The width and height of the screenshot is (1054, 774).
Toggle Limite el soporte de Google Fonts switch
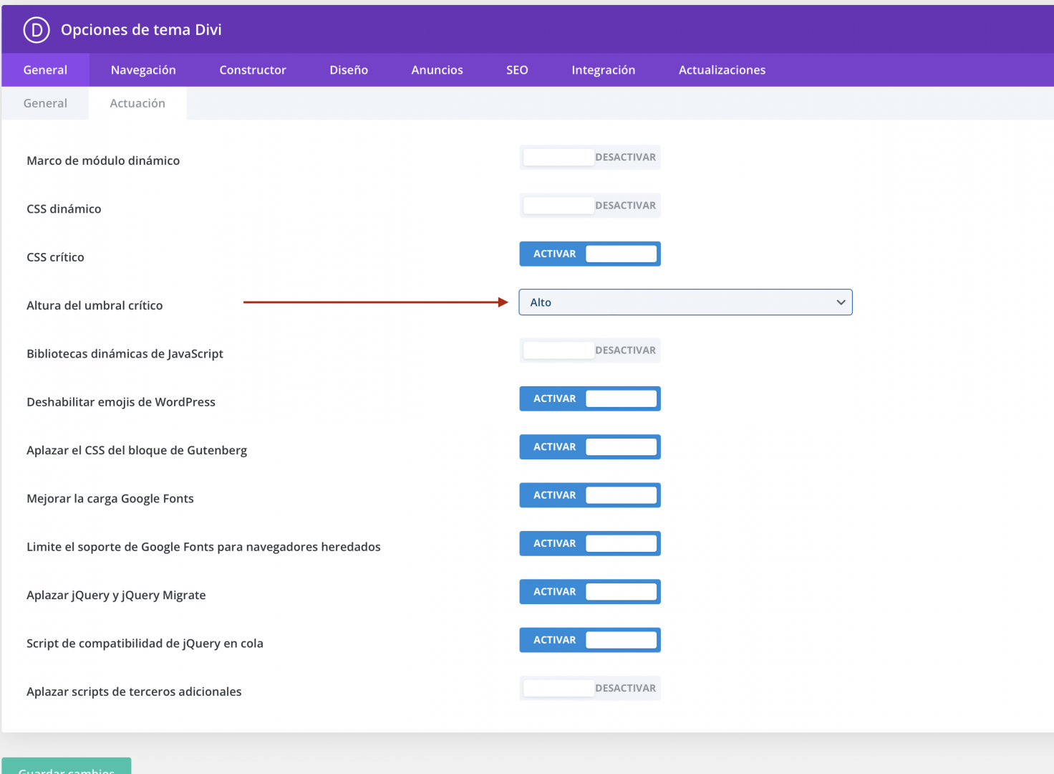click(590, 543)
